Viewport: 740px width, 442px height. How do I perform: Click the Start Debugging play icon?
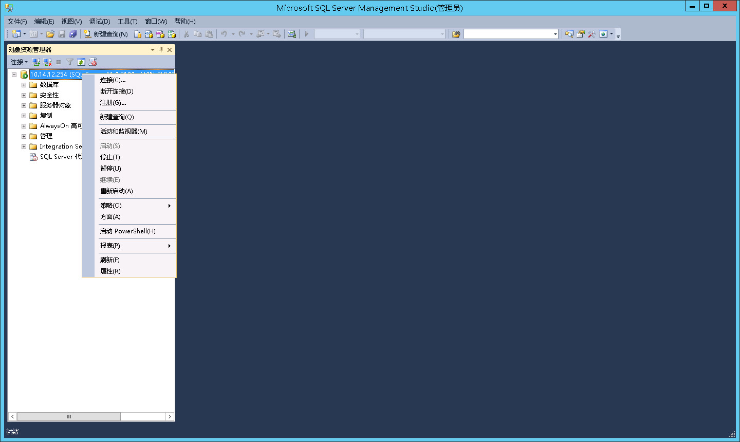coord(307,34)
